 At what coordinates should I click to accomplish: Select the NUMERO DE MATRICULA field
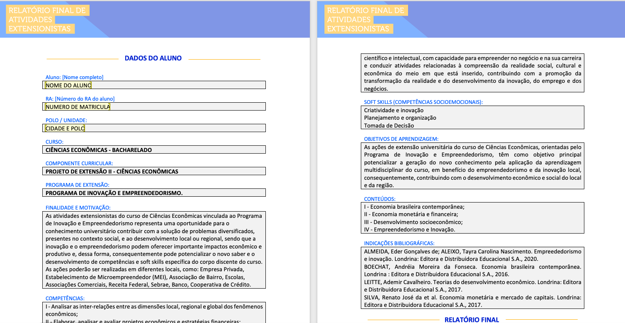(x=154, y=107)
